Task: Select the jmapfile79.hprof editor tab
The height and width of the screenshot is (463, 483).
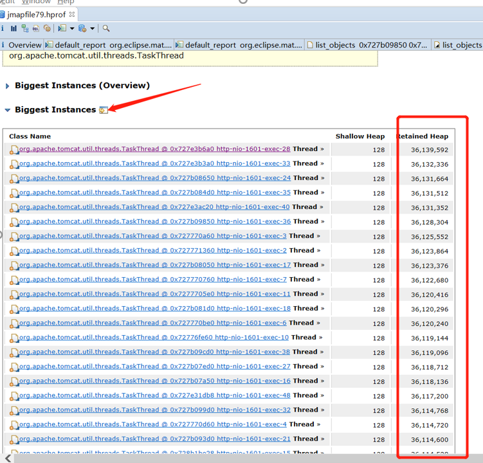Action: coord(37,15)
